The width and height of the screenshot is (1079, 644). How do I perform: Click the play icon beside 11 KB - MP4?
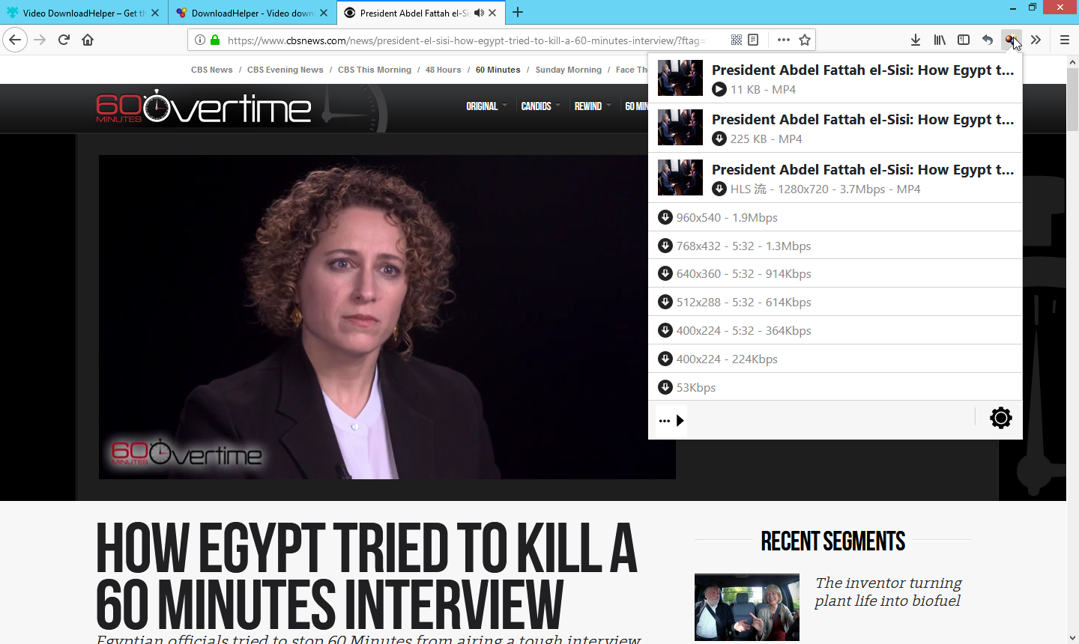pos(719,89)
